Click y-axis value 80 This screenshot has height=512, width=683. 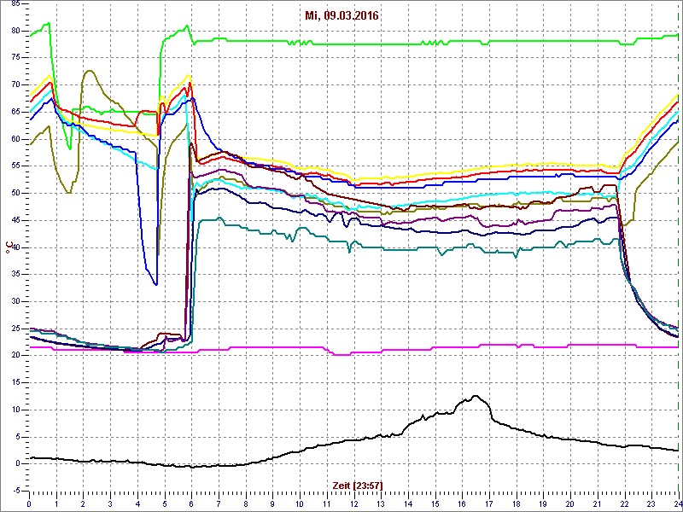pos(15,31)
